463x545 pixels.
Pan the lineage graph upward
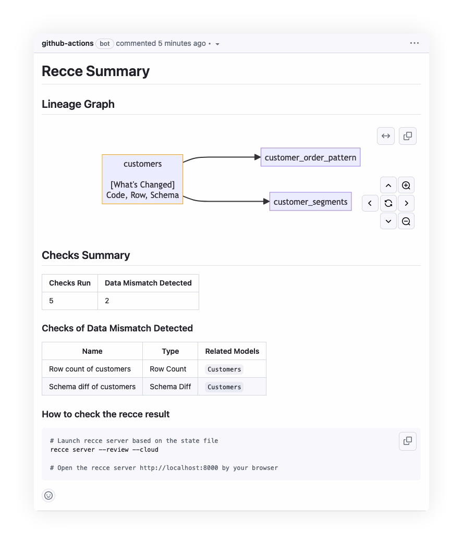click(x=388, y=185)
